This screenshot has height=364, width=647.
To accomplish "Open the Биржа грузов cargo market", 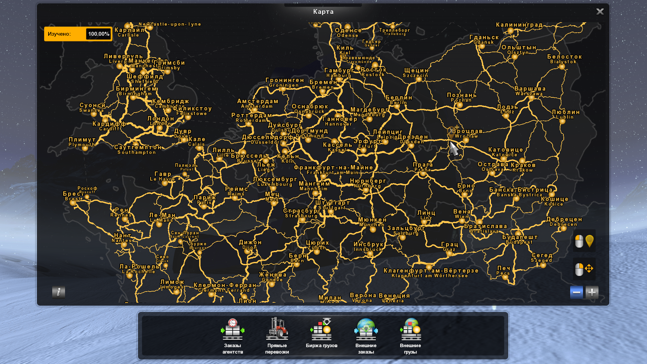I will coord(321,333).
